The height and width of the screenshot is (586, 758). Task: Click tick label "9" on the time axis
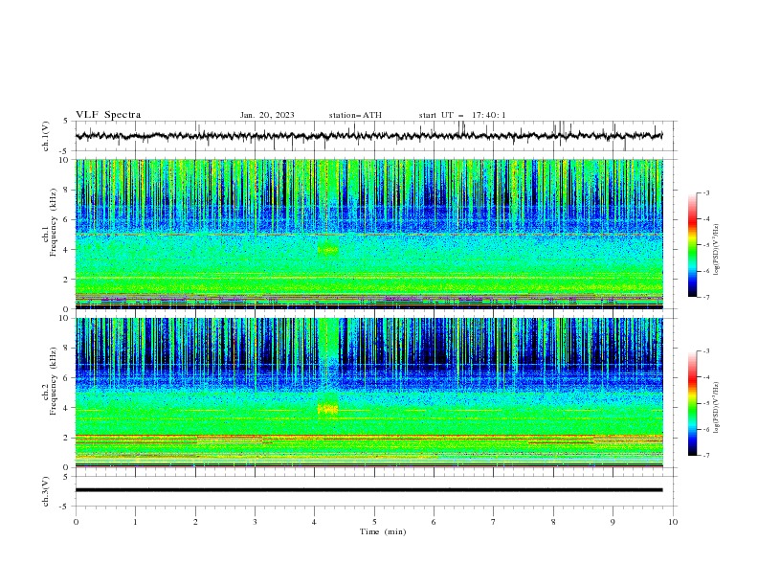pyautogui.click(x=613, y=522)
